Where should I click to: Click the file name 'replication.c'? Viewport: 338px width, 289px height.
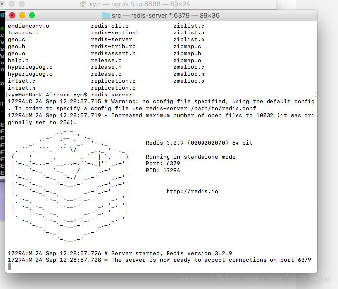(x=113, y=81)
